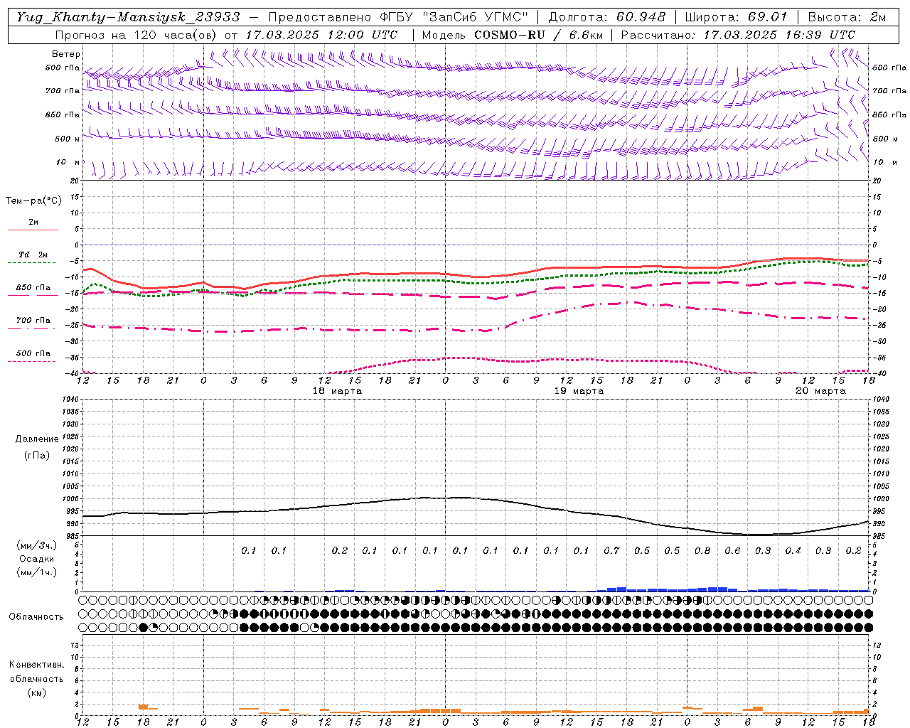Click the Долгота: 60.948 header field
The height and width of the screenshot is (728, 910).
(x=607, y=17)
